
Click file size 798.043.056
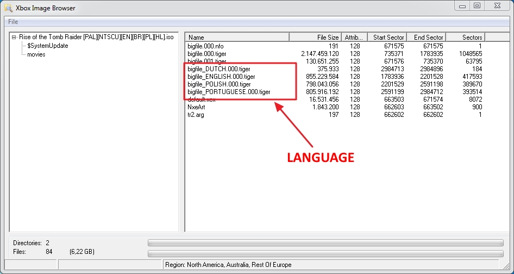(x=322, y=84)
